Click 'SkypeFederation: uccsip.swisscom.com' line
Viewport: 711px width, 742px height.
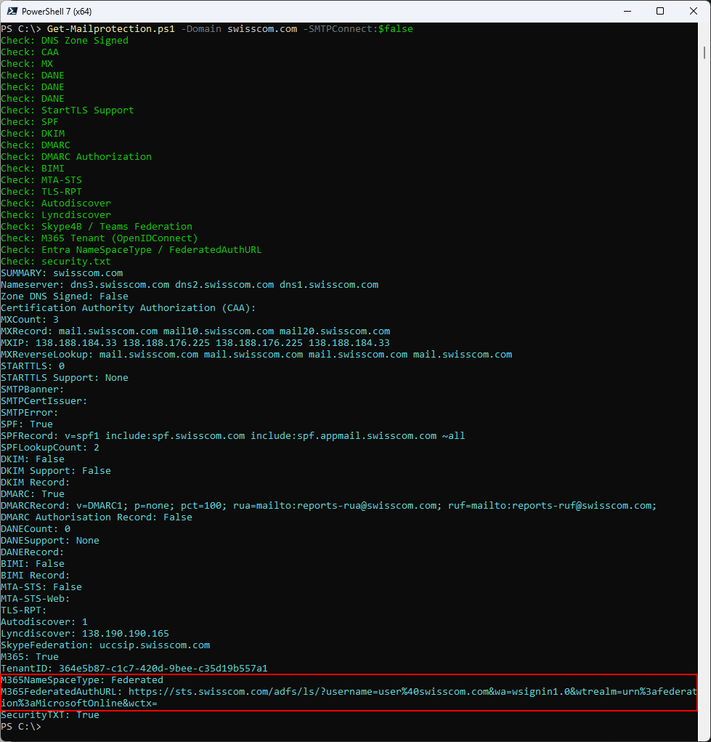105,645
